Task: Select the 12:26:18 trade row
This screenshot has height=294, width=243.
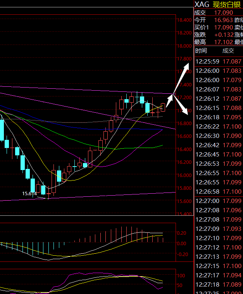Action: pos(219,117)
